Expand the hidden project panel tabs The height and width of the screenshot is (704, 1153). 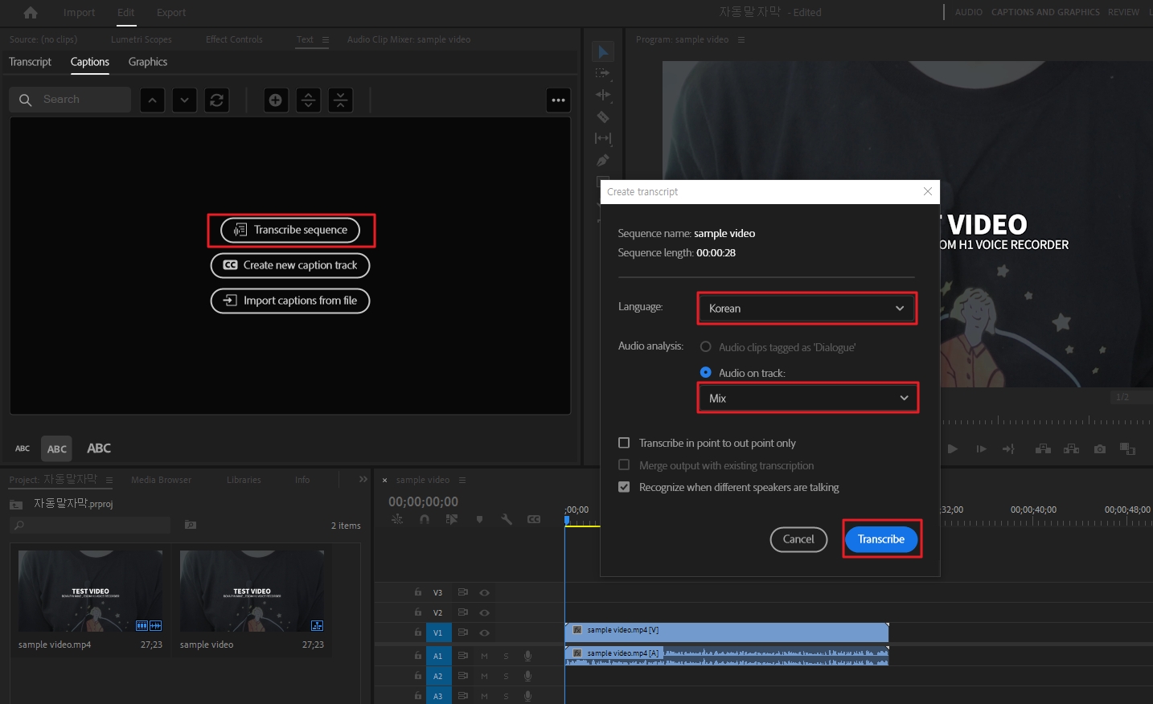pyautogui.click(x=363, y=479)
